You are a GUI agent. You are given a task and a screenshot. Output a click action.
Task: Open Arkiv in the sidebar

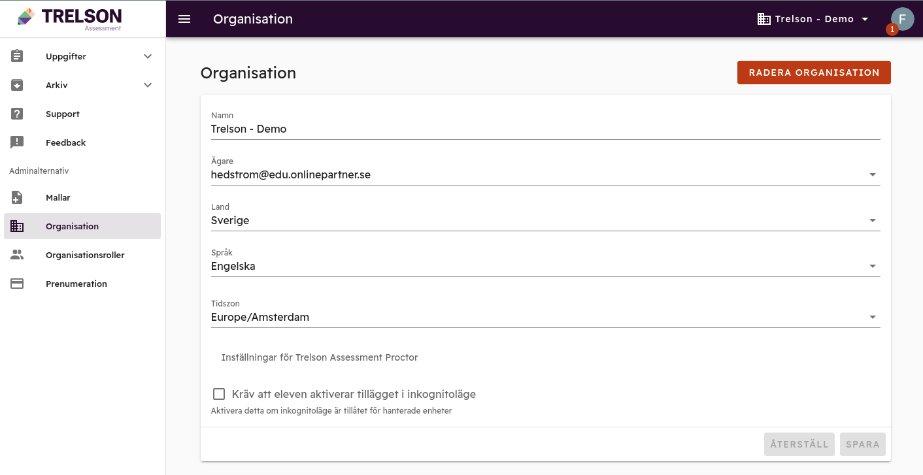coord(82,85)
